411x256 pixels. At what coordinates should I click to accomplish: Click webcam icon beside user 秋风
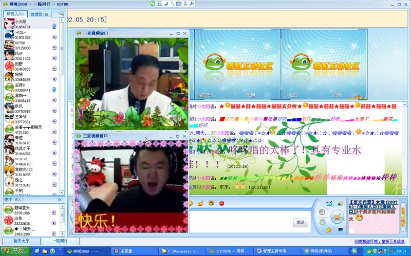54,111
